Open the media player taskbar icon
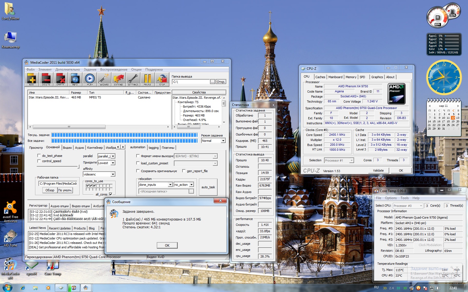 click(48, 288)
